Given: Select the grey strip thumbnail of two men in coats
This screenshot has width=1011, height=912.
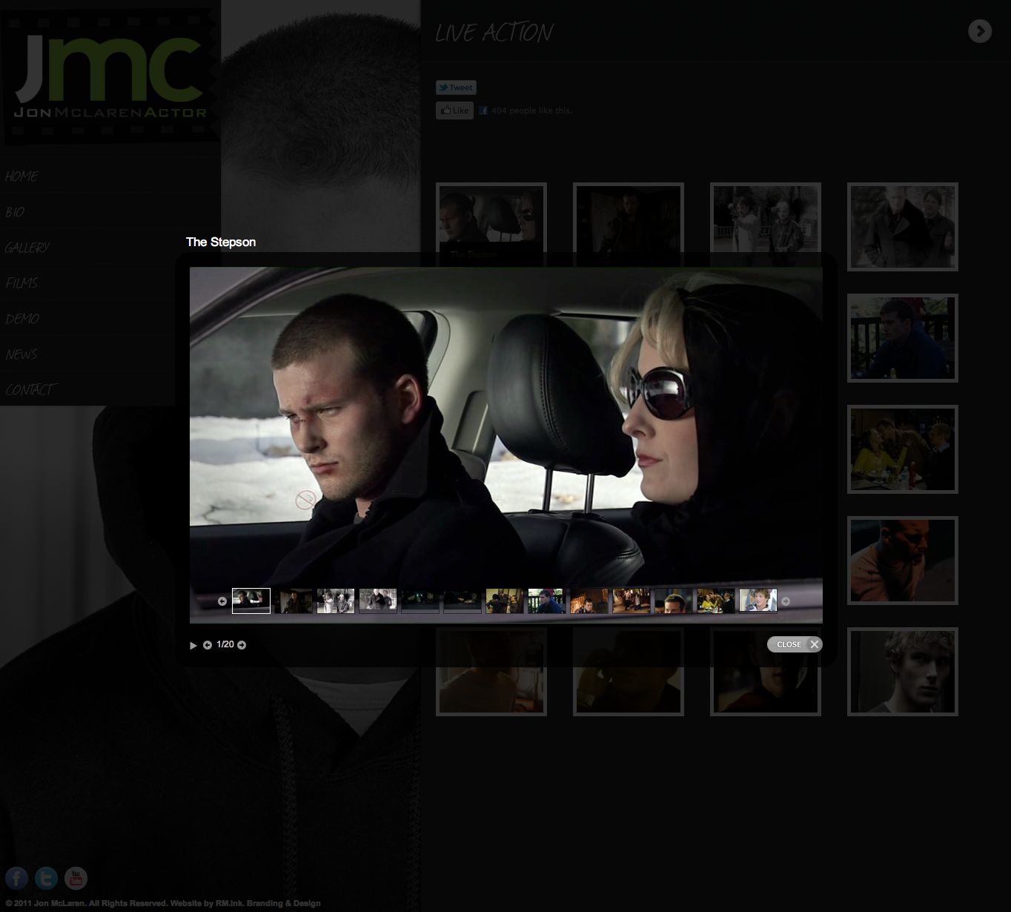Looking at the screenshot, I should tap(378, 601).
